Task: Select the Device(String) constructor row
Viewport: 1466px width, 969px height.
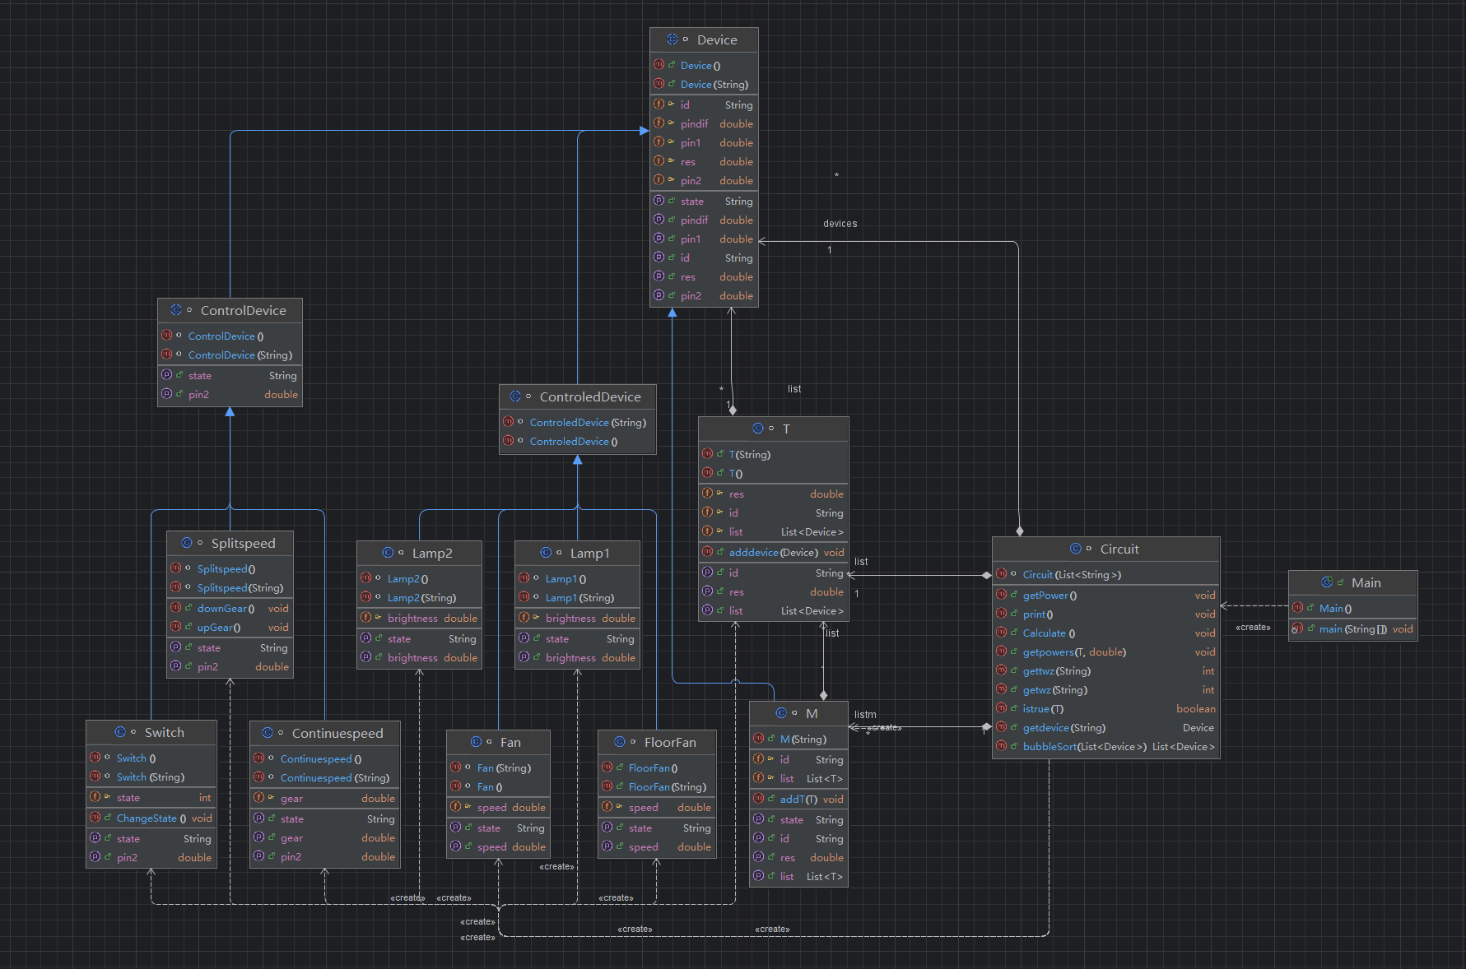Action: [x=704, y=84]
